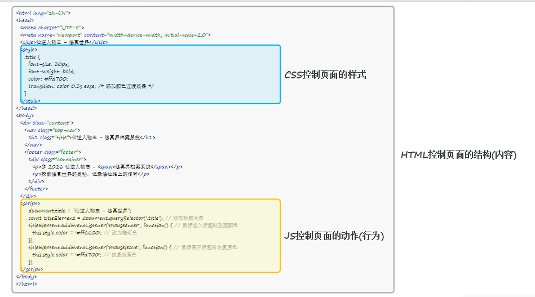Select the closing </style> tag
The image size is (535, 297).
[30, 101]
